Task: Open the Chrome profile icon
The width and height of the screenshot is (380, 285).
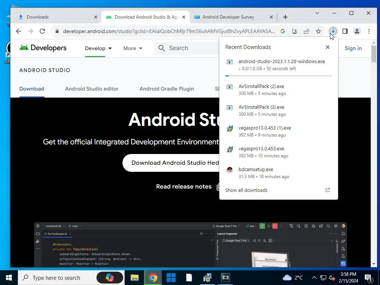Action: click(x=357, y=31)
